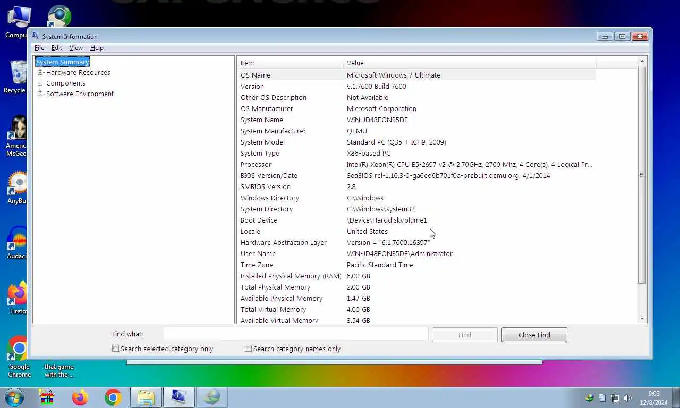
Task: Select the blue-green globe browser shortcut on desktop
Action: (58, 16)
